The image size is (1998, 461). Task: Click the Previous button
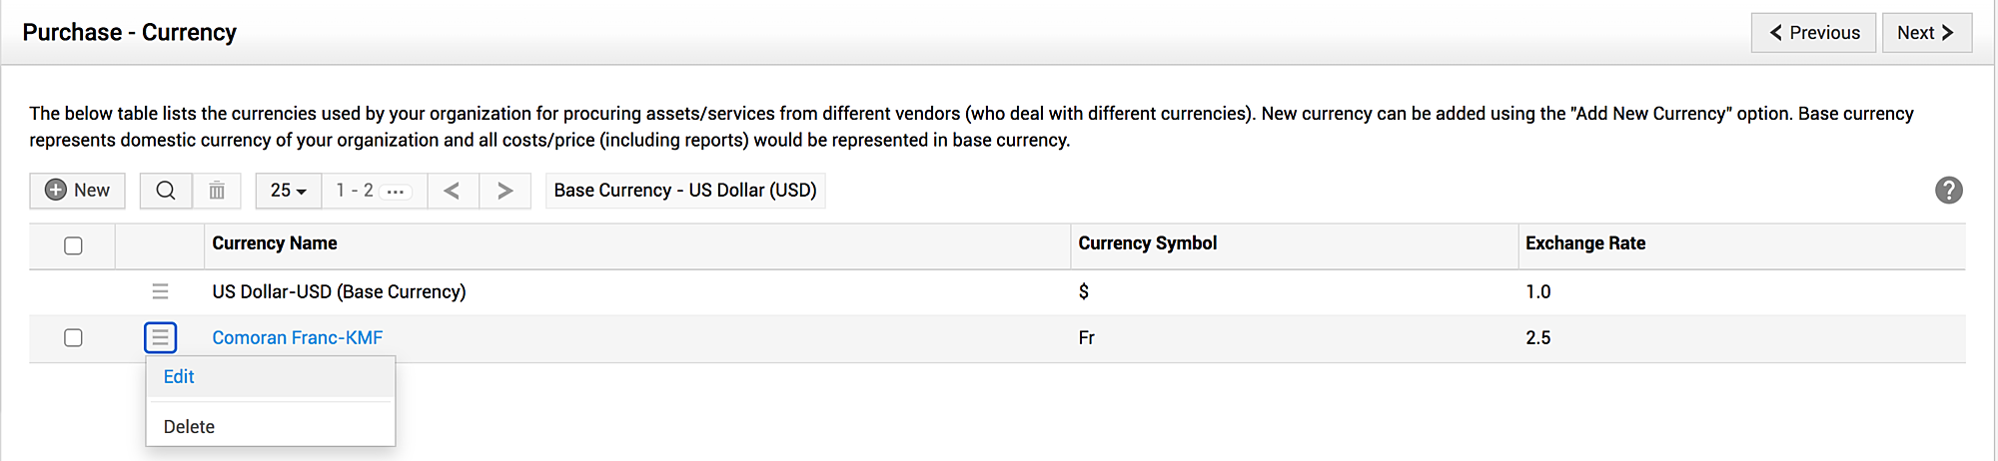pyautogui.click(x=1813, y=33)
